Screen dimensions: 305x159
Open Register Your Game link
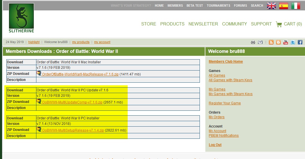[225, 103]
